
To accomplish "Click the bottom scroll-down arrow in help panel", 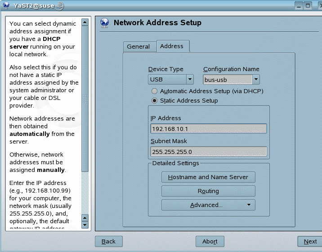I will (85, 225).
